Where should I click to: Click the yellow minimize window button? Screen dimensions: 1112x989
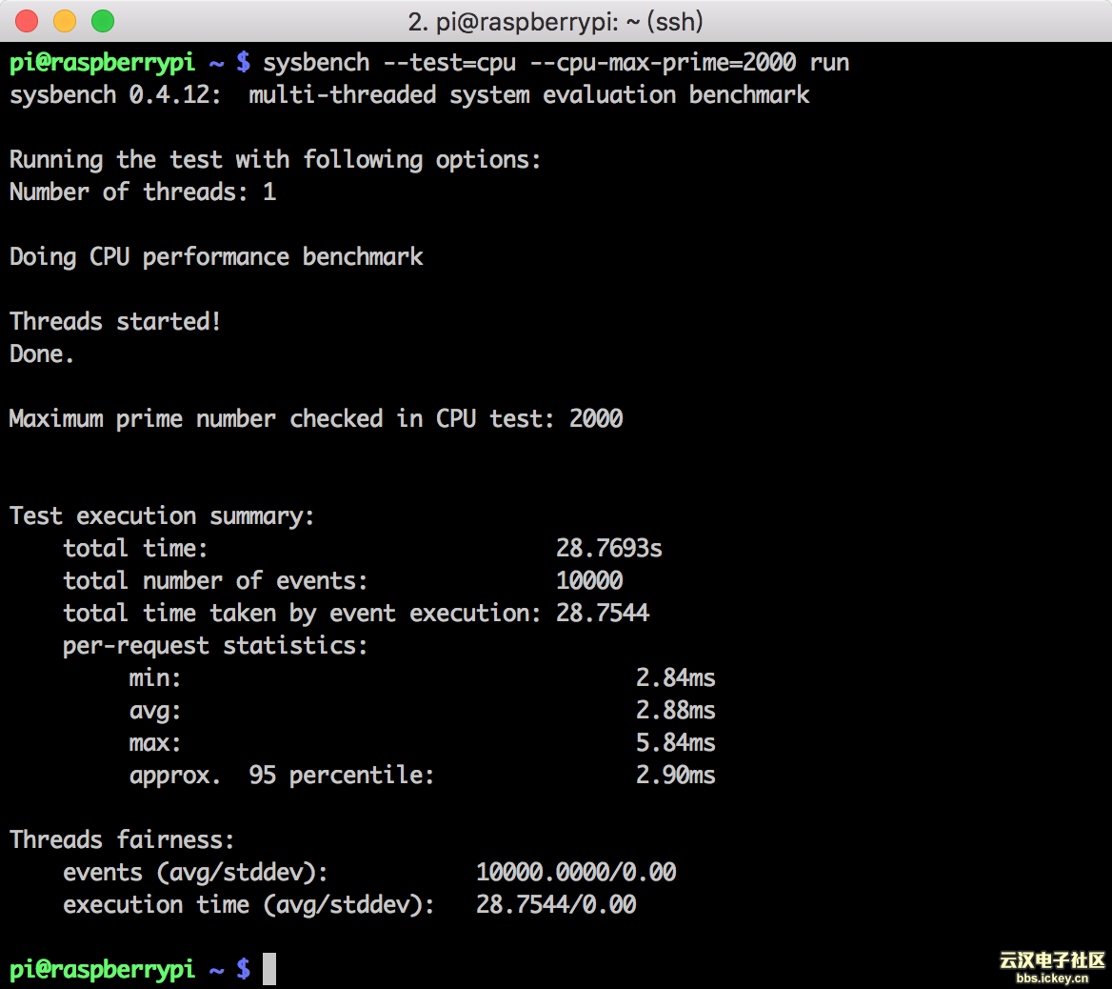[65, 21]
